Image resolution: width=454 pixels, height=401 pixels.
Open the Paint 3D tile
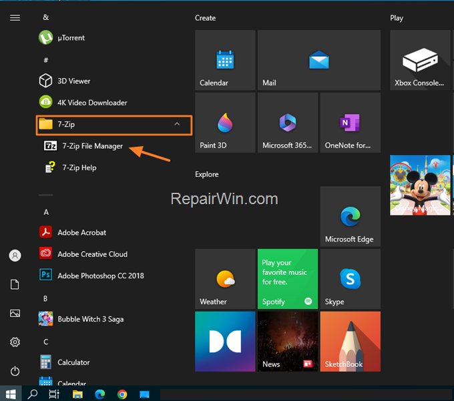225,122
